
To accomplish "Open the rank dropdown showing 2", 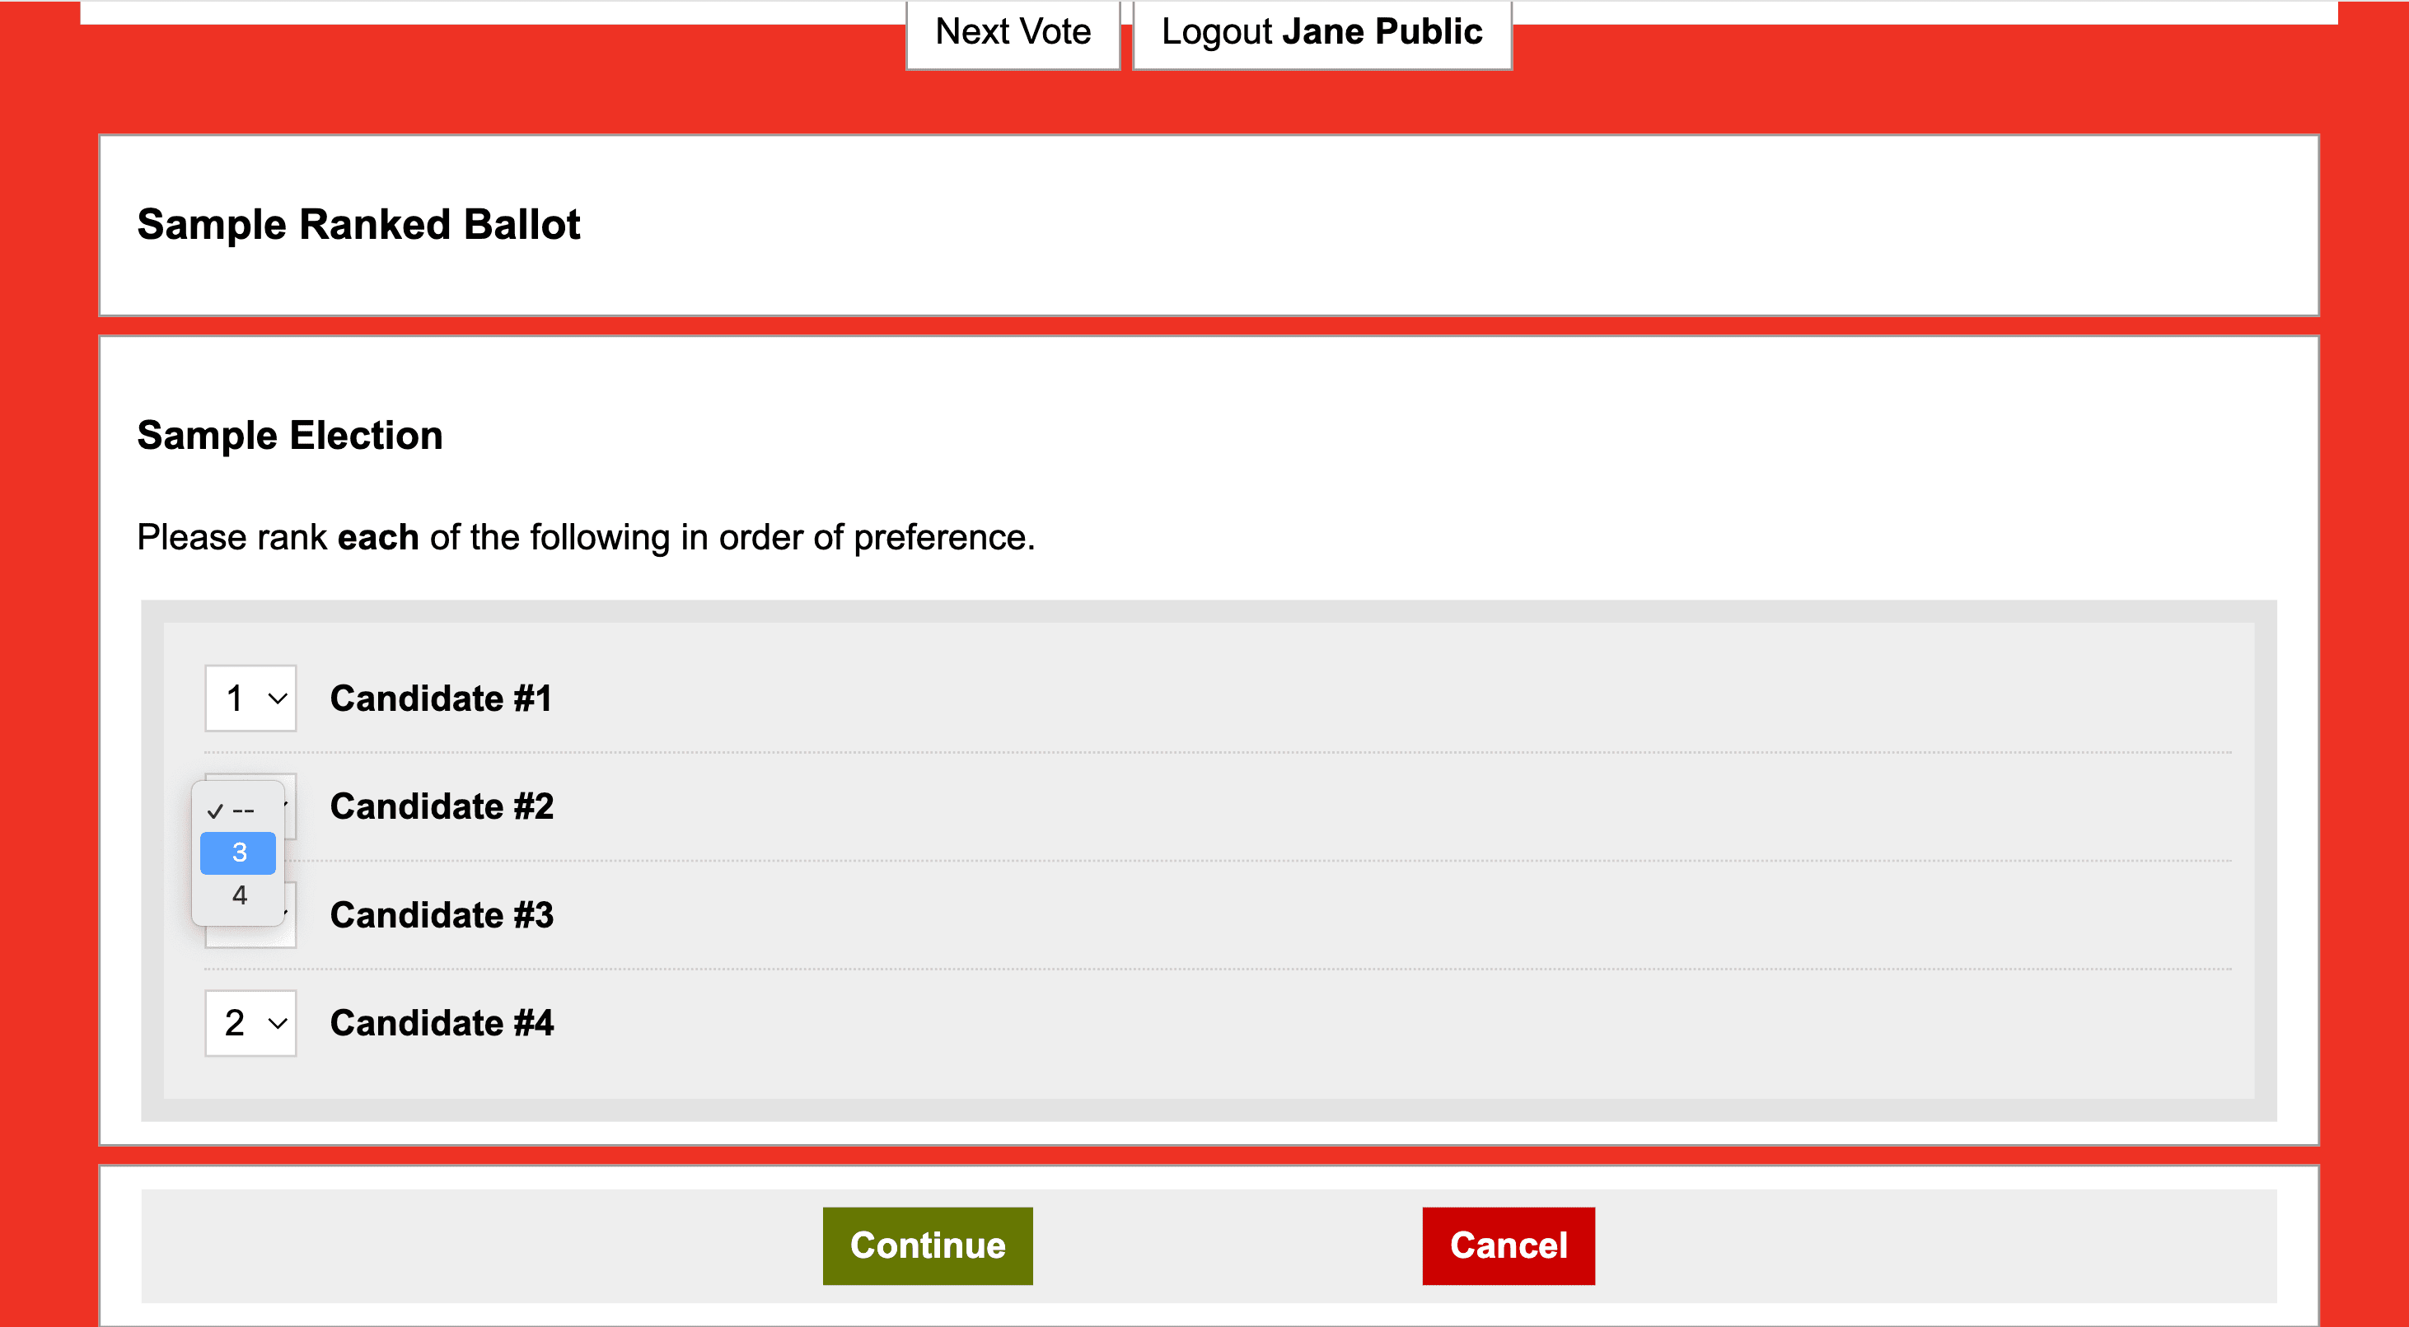I will pos(250,1023).
